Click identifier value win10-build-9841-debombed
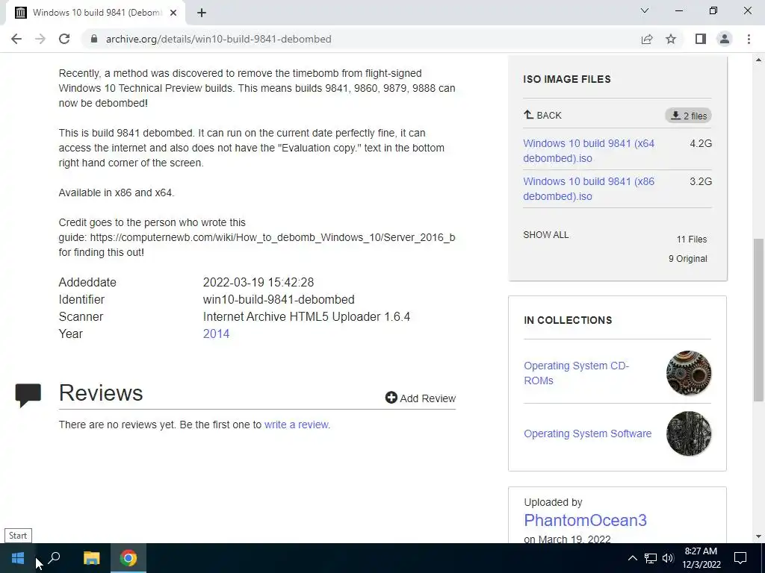This screenshot has height=573, width=765. [x=279, y=300]
